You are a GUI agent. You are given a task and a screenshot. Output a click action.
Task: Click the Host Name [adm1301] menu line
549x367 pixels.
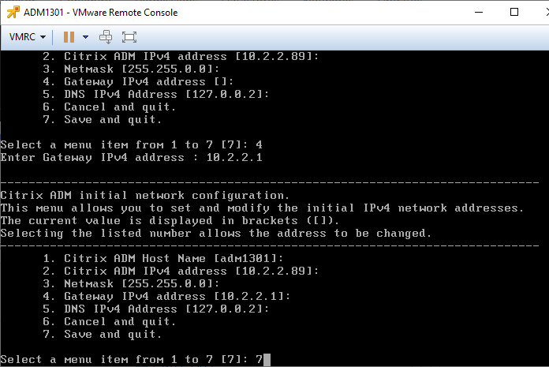pyautogui.click(x=162, y=258)
